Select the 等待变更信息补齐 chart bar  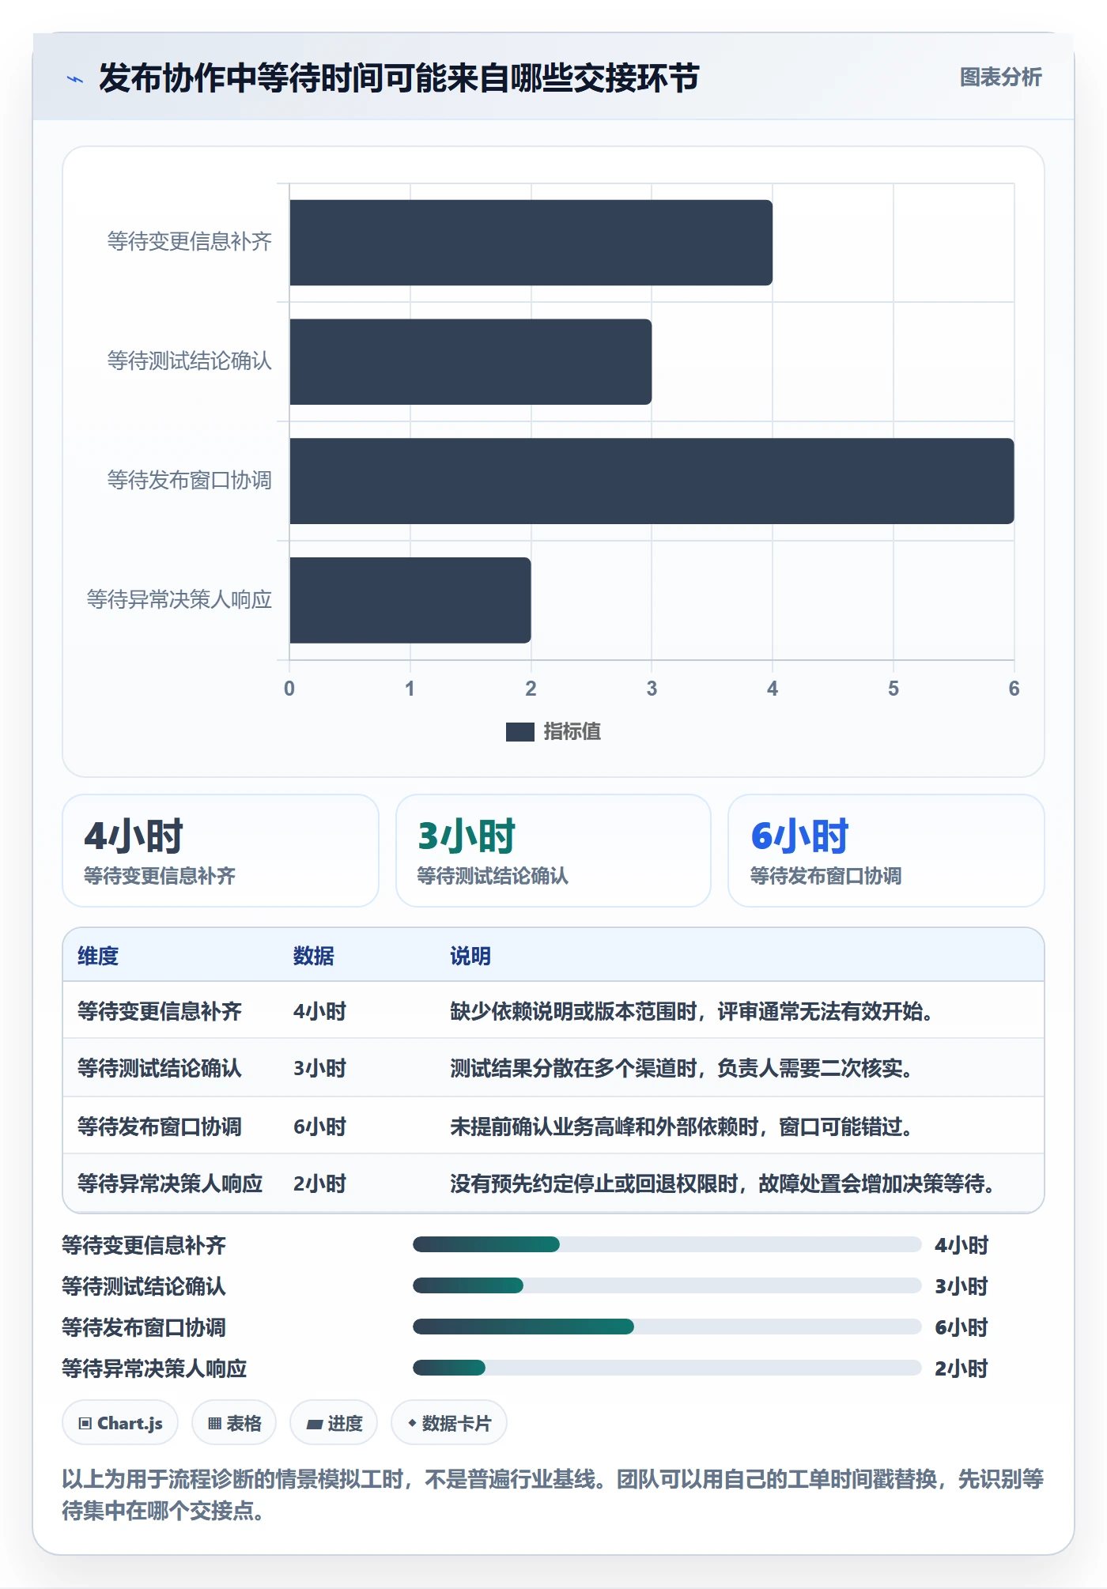[531, 243]
